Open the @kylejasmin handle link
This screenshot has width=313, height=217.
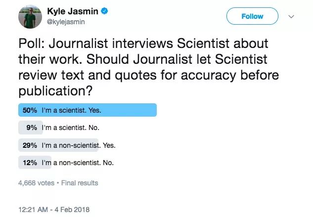tap(66, 21)
